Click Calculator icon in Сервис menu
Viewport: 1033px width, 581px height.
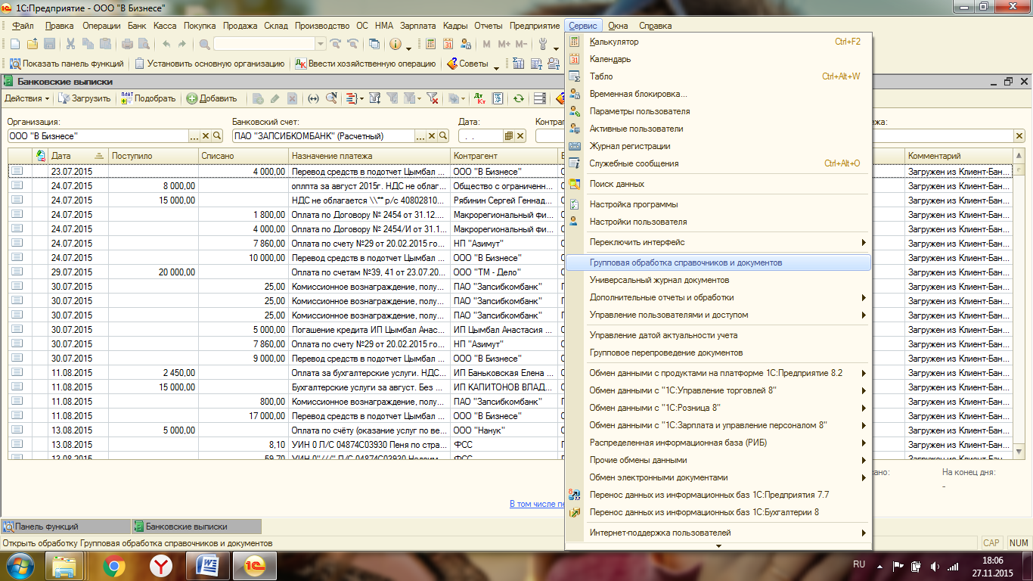(575, 42)
